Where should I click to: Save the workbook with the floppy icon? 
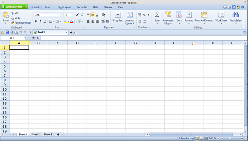click(x=7, y=32)
